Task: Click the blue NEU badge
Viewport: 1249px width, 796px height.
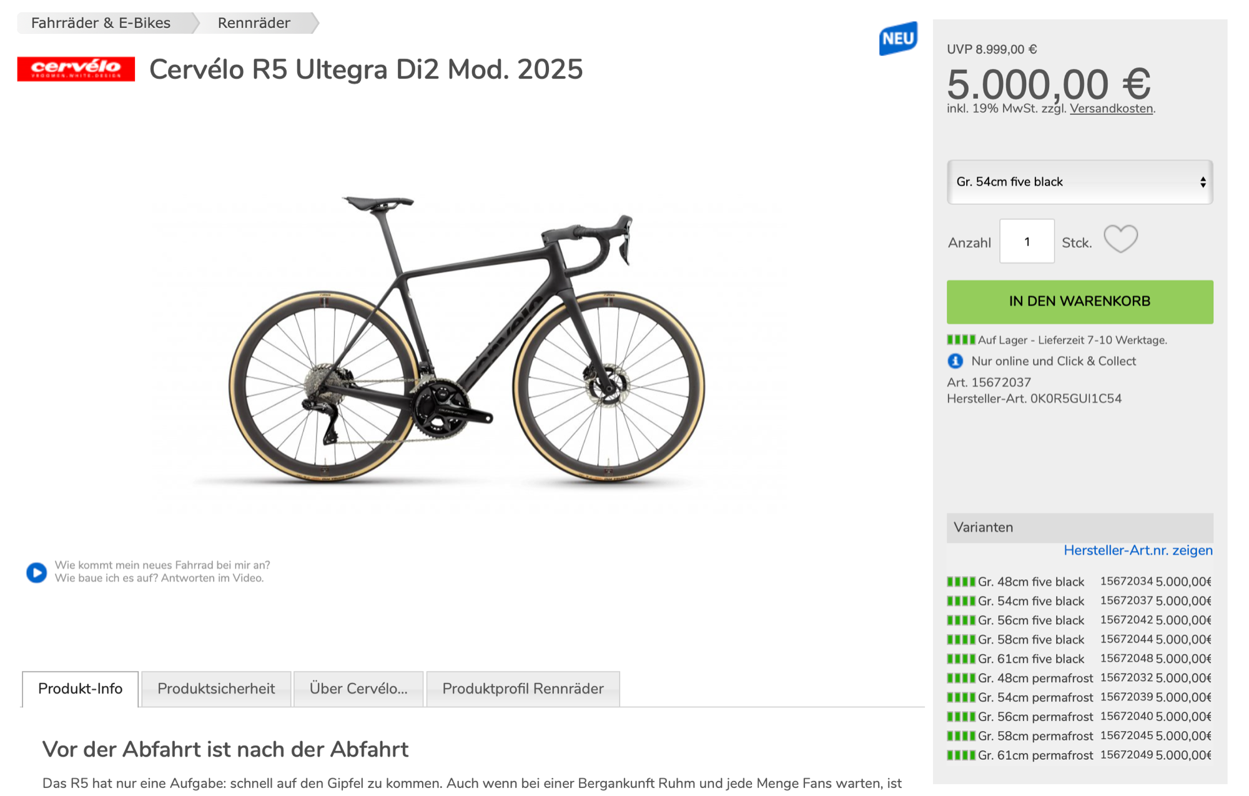Action: [x=898, y=39]
